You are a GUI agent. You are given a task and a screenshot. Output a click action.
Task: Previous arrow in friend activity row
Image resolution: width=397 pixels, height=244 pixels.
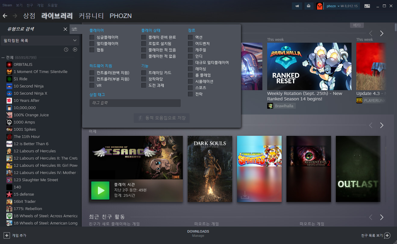click(371, 217)
